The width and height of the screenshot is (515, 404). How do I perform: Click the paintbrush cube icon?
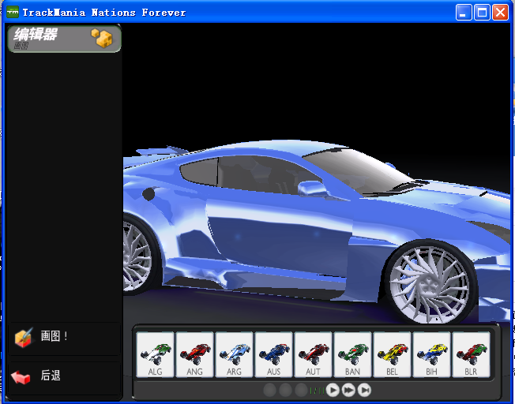(x=24, y=337)
